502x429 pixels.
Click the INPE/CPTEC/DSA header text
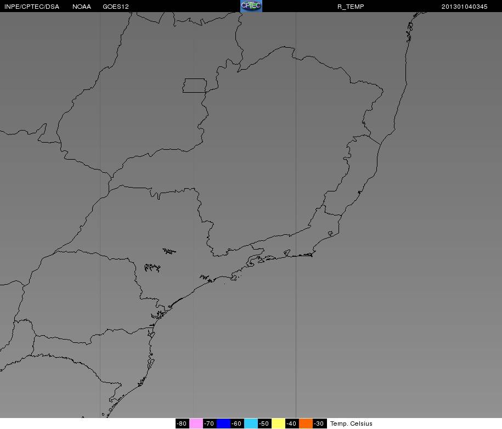[x=32, y=7]
